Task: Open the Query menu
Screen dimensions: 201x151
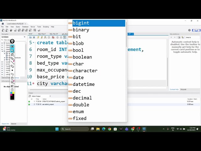Action: (x=18, y=27)
